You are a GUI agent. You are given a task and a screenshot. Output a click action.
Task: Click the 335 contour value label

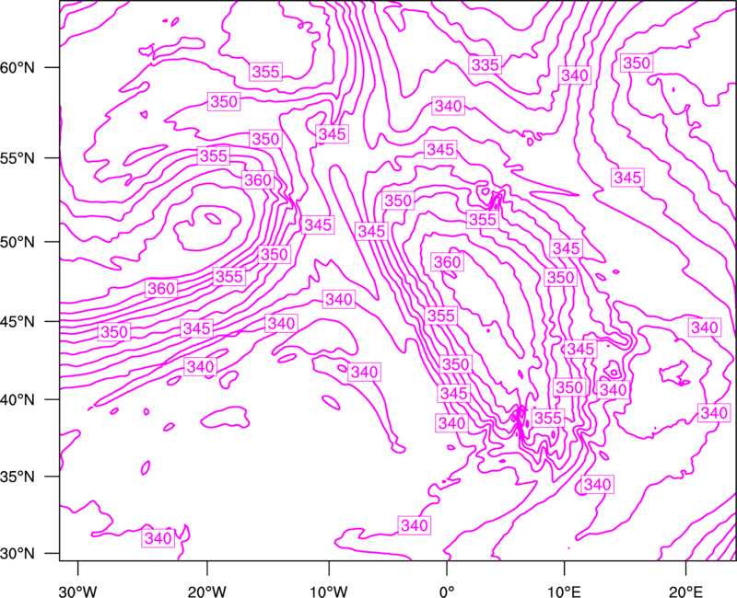485,64
